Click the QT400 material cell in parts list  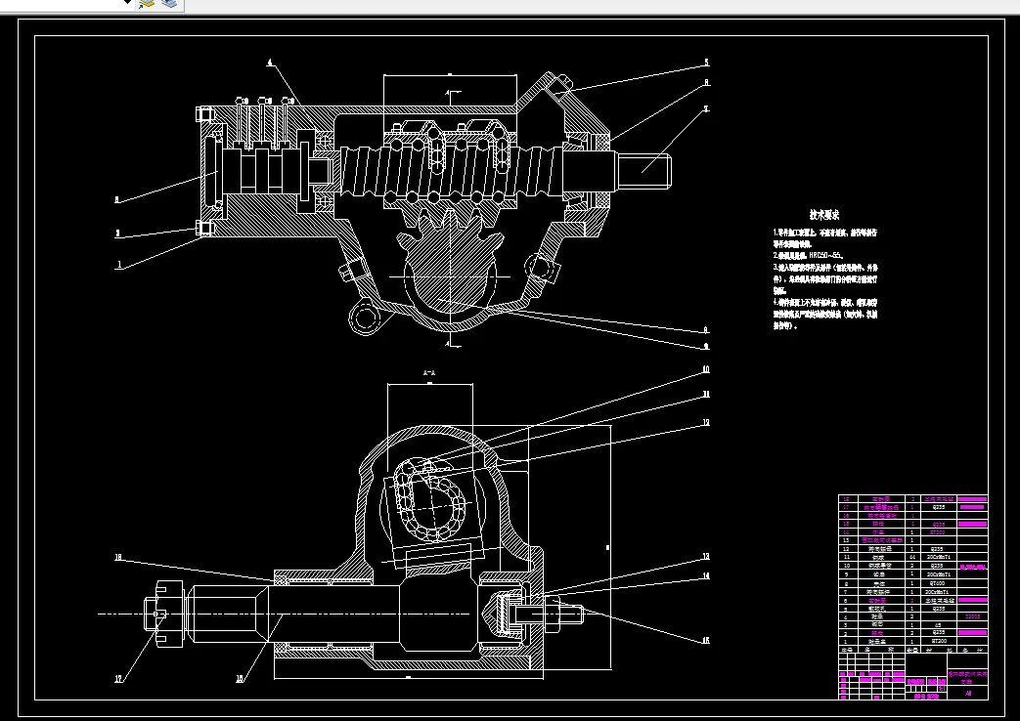click(x=938, y=583)
